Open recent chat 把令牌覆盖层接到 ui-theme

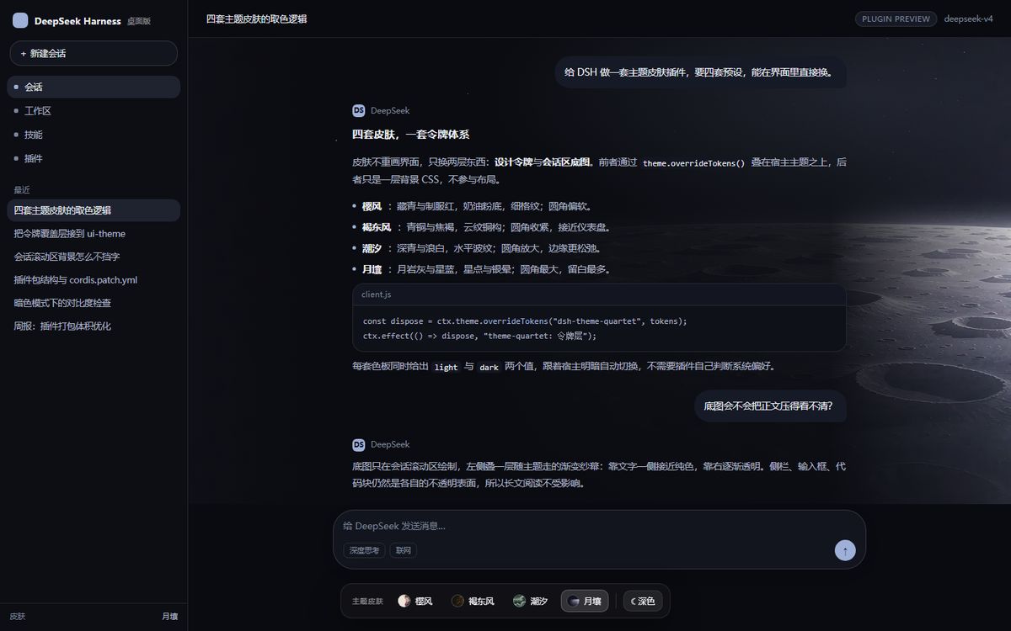94,233
